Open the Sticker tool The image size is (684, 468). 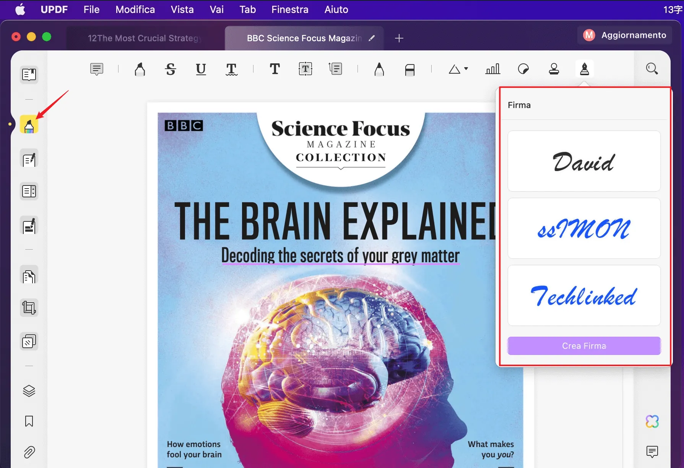click(523, 69)
